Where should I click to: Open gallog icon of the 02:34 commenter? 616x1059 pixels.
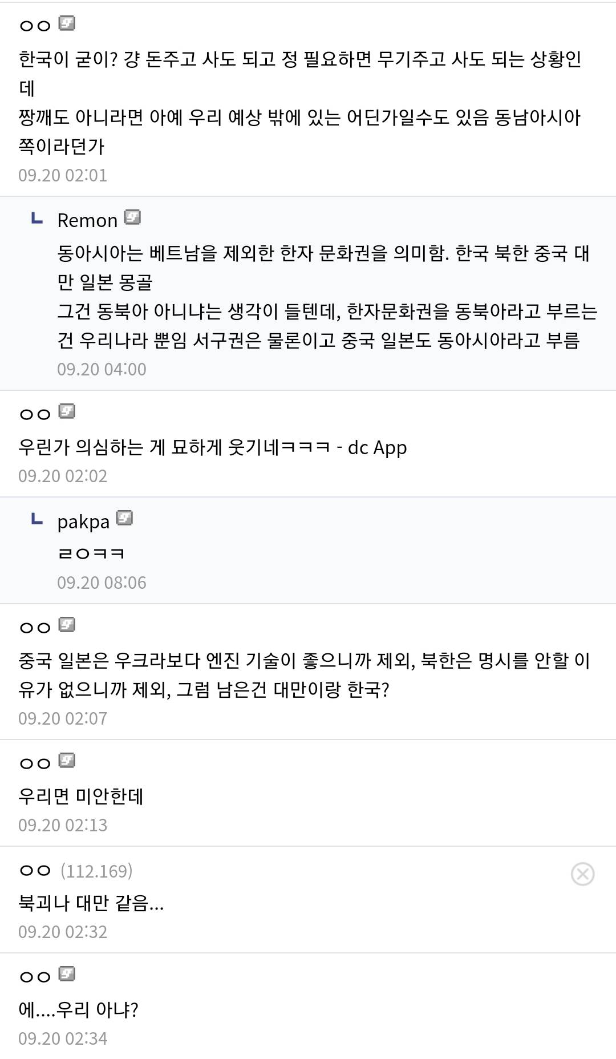click(67, 974)
